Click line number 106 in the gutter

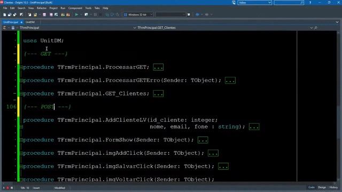[x=11, y=107]
